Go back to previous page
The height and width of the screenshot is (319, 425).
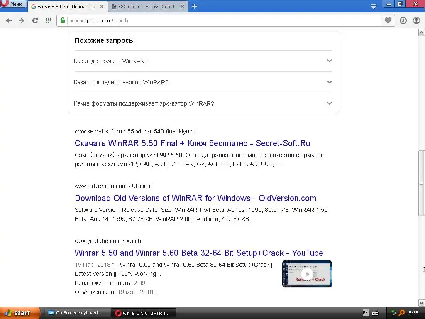point(9,21)
